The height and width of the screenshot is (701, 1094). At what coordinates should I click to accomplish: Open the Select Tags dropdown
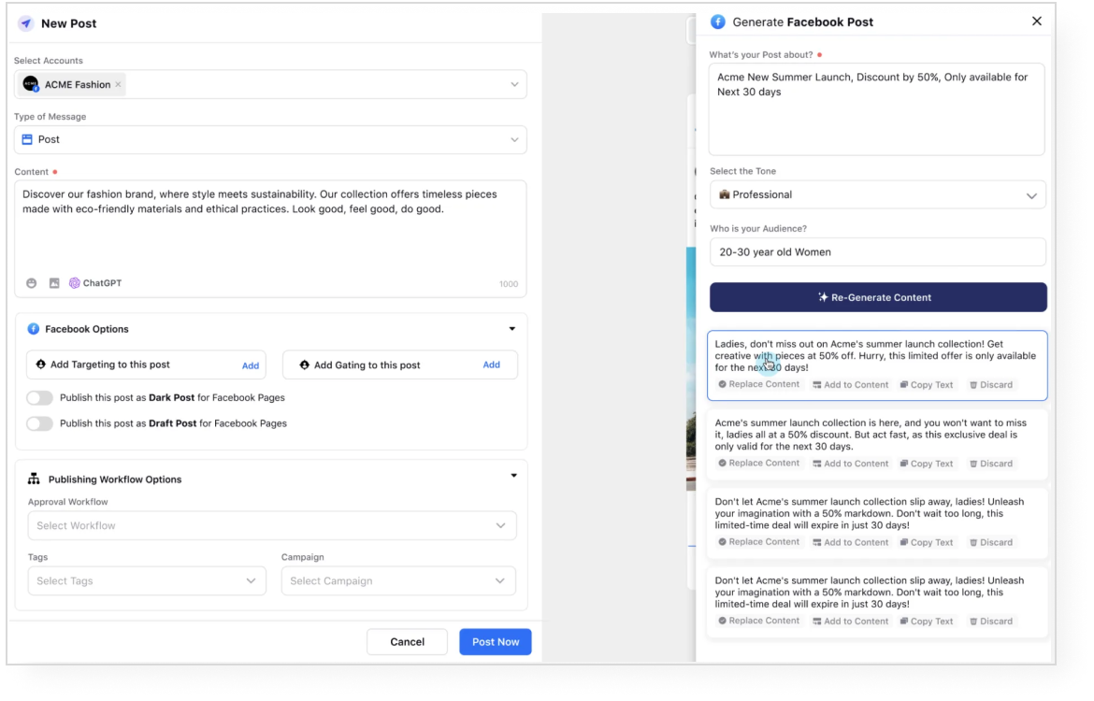pyautogui.click(x=147, y=580)
